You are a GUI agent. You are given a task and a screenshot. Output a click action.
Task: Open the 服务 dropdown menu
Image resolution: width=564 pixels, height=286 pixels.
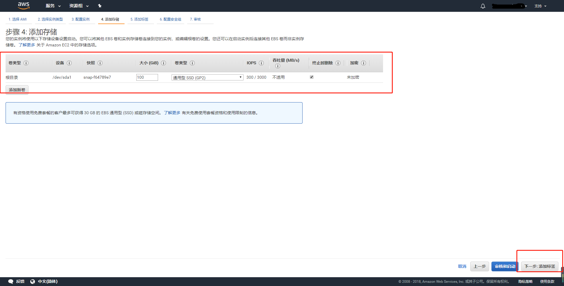click(53, 6)
